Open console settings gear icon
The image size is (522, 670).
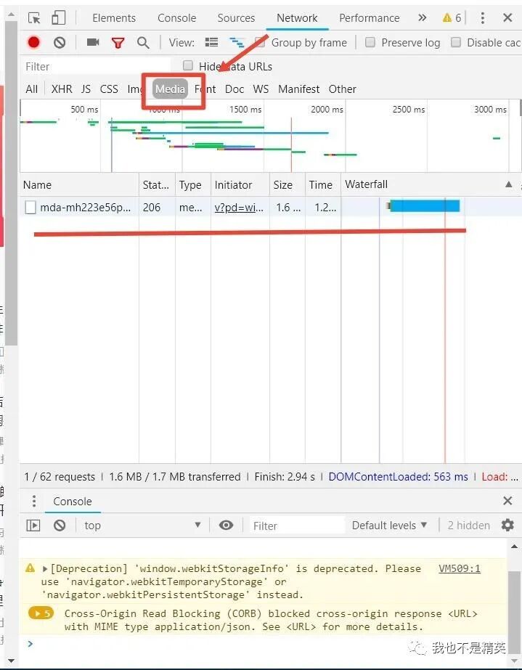pyautogui.click(x=507, y=525)
